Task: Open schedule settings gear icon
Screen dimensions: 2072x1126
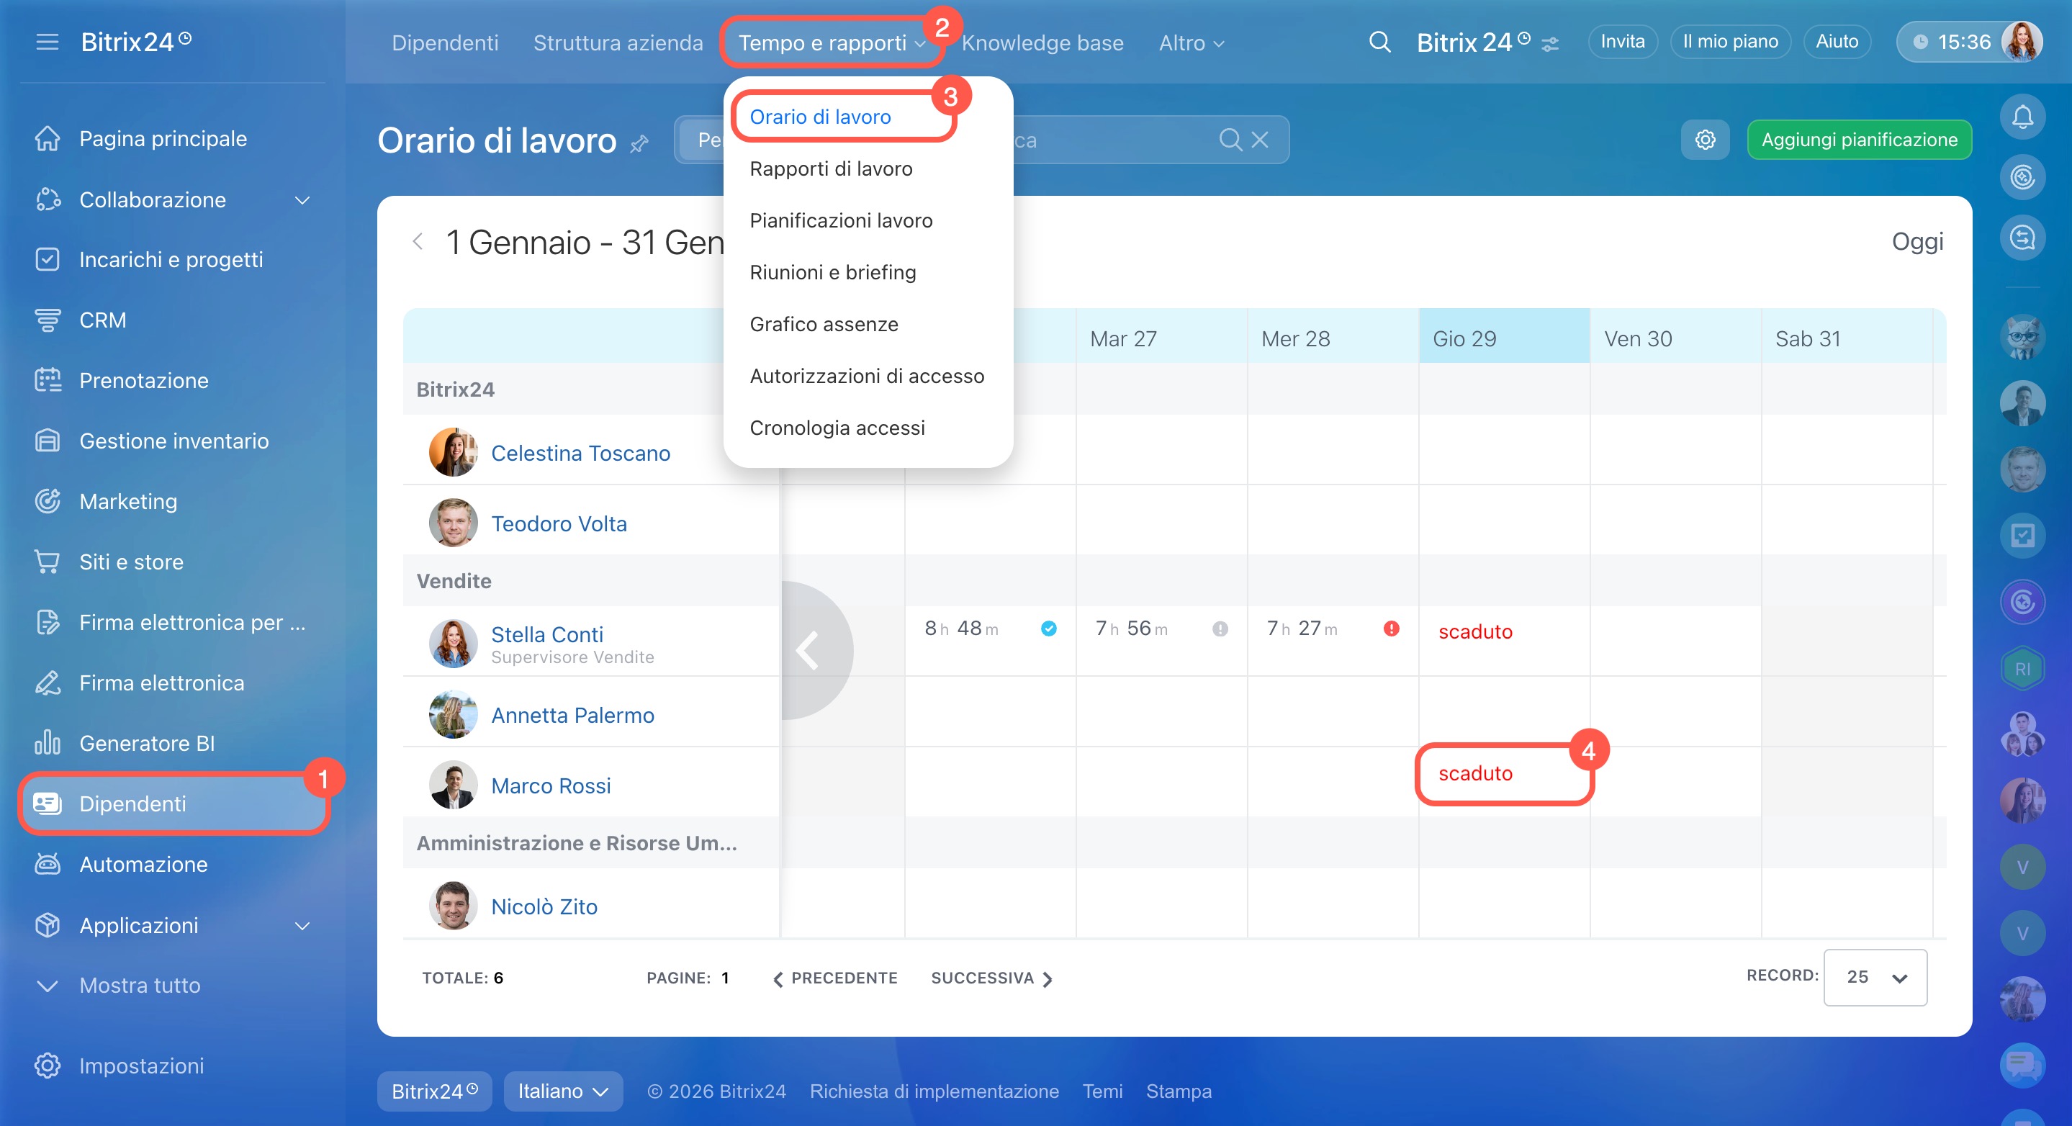Action: (x=1704, y=140)
